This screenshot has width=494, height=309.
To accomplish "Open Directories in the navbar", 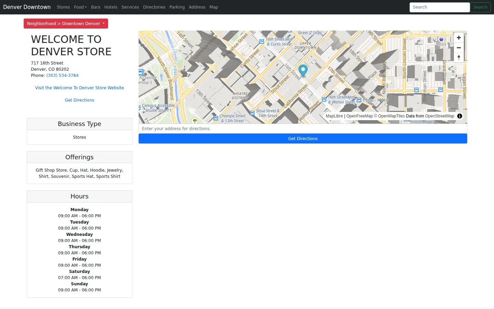I will click(x=154, y=7).
